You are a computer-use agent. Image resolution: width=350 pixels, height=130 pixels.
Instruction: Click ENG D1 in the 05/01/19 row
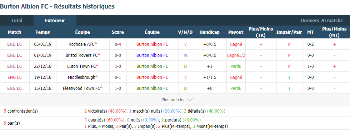[15, 44]
